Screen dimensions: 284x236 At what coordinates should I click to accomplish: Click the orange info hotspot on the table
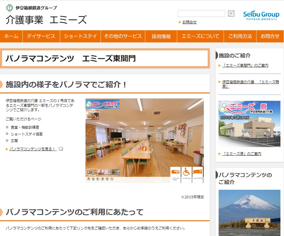(144, 148)
